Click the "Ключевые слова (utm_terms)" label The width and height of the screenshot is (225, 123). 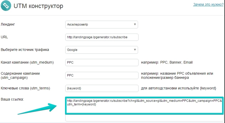25,88
